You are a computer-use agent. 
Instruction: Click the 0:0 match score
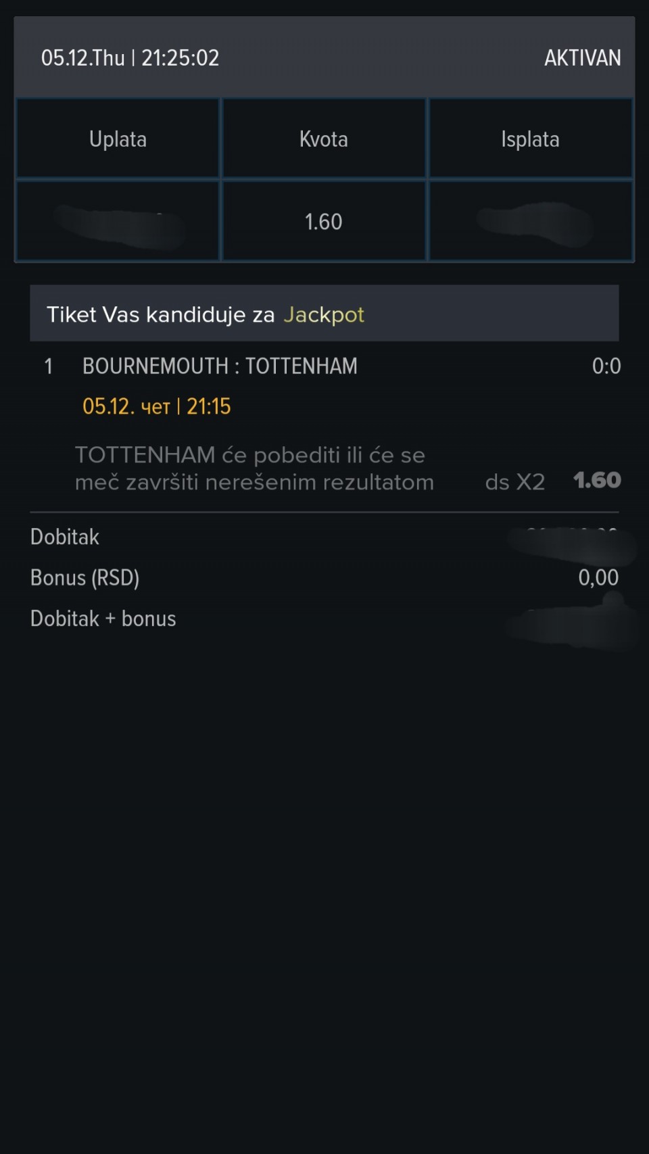(x=606, y=366)
